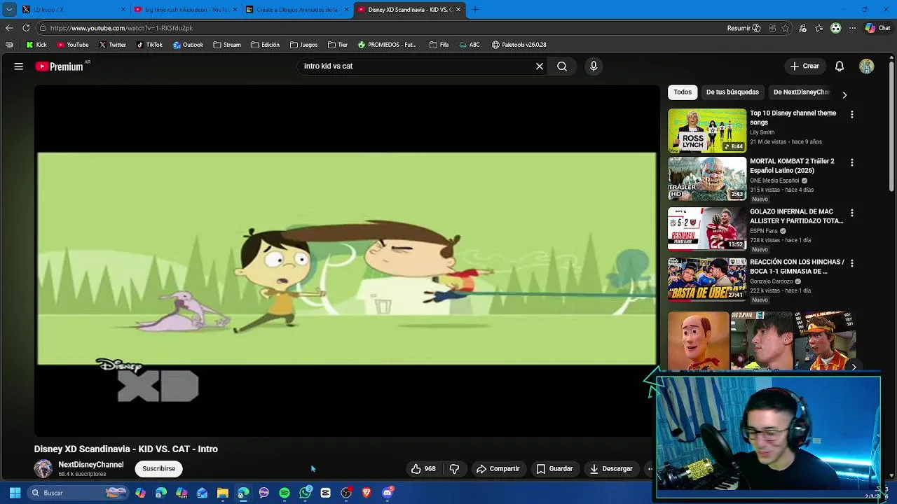Download the video with Descargar
The height and width of the screenshot is (504, 897).
tap(611, 468)
